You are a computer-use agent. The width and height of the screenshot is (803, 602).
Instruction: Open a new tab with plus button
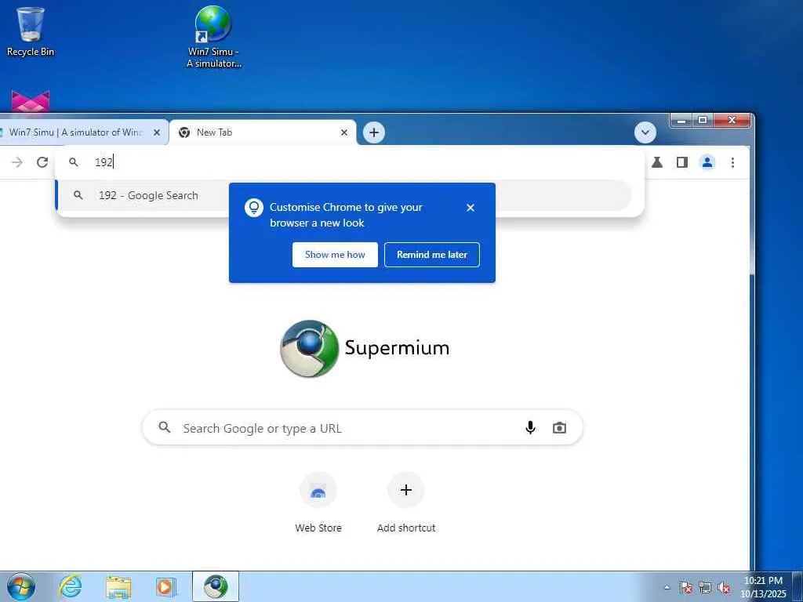pyautogui.click(x=374, y=132)
